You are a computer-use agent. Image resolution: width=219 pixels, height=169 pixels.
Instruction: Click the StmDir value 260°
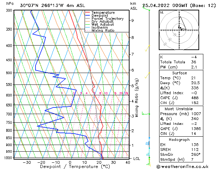pyautogui.click(x=196, y=154)
